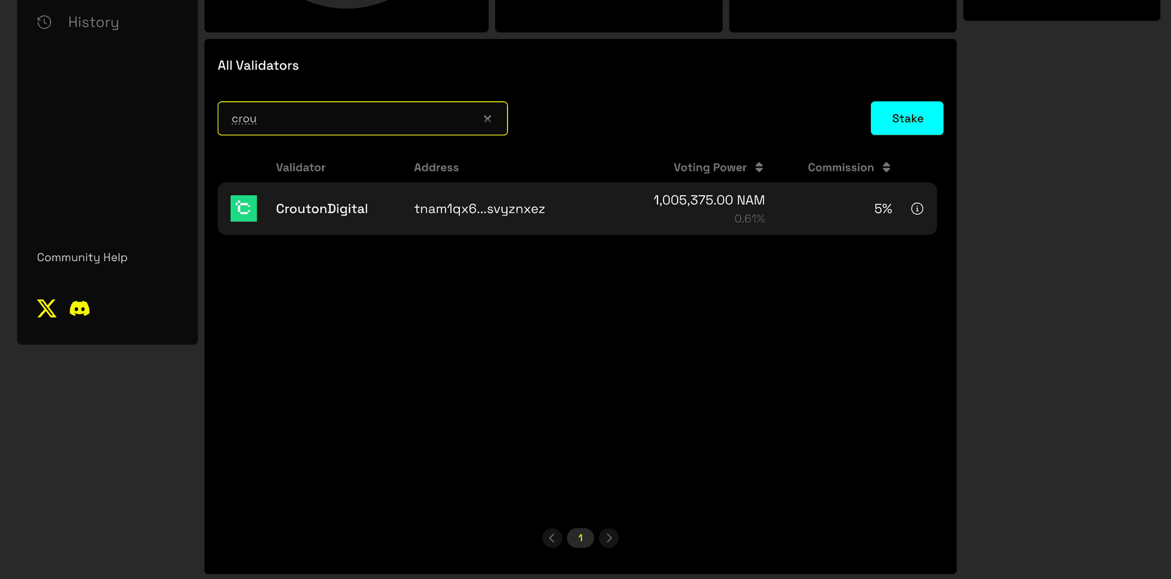Screen dimensions: 1171x579
Task: Open the Community Help link
Action: point(82,257)
